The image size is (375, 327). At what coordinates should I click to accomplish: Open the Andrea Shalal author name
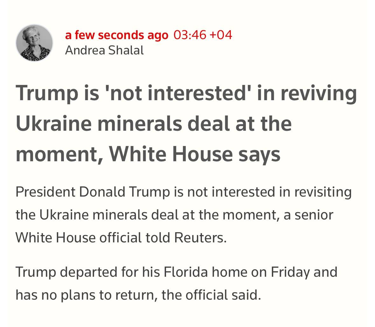click(104, 50)
